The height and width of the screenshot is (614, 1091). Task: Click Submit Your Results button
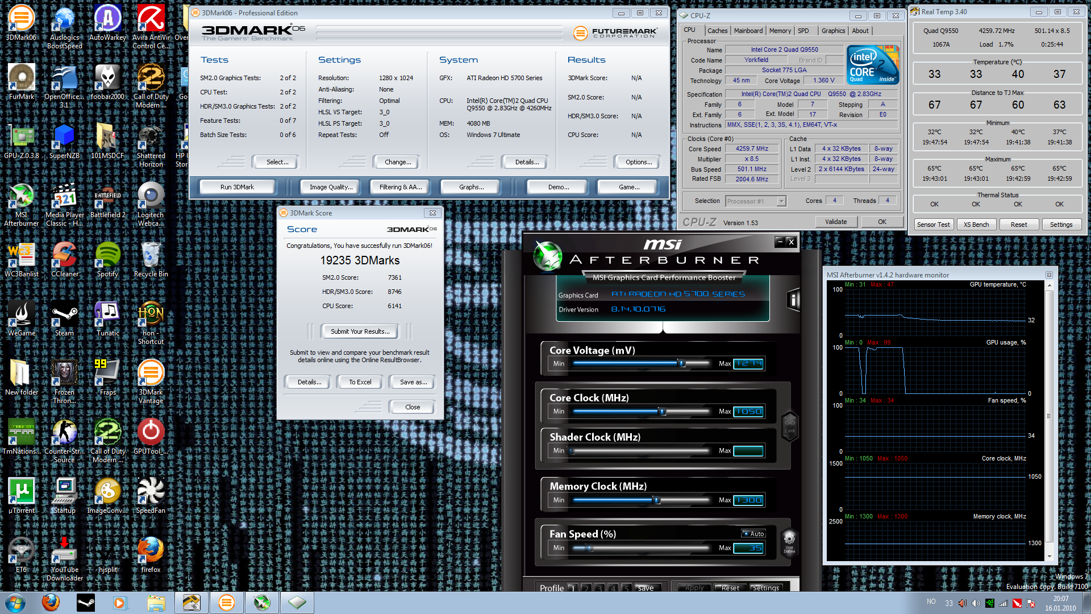[360, 331]
